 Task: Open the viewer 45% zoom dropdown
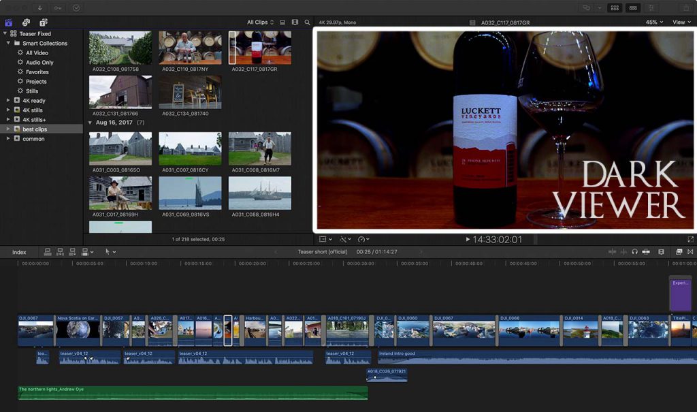tap(654, 22)
